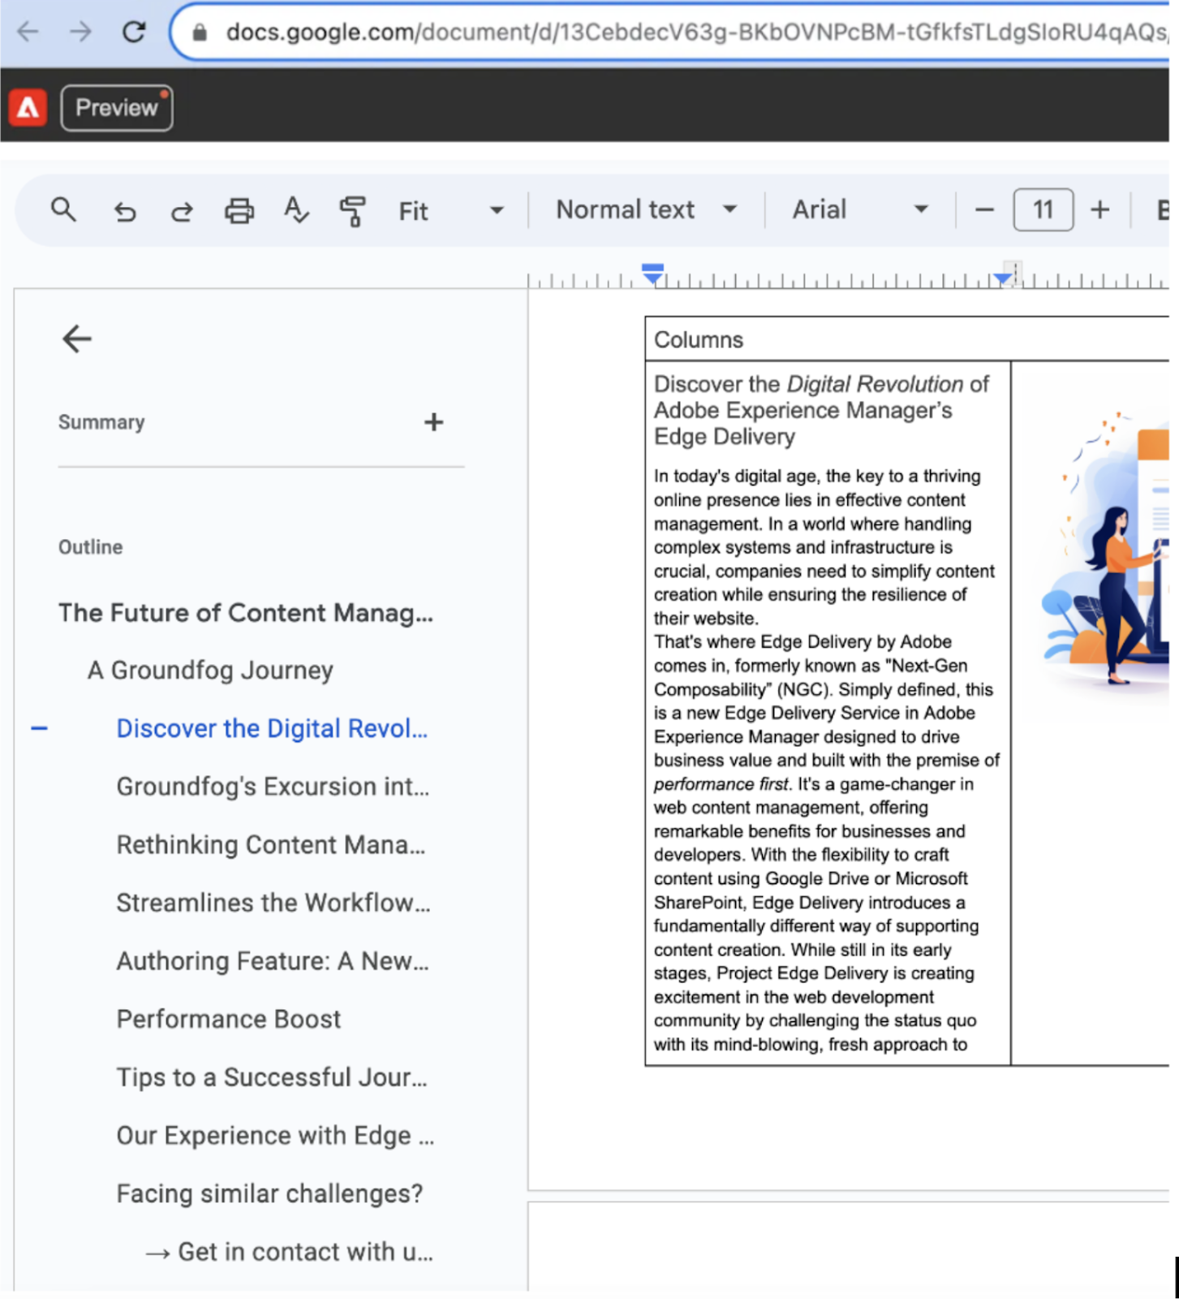Click the left indent marker on ruler

tap(652, 274)
